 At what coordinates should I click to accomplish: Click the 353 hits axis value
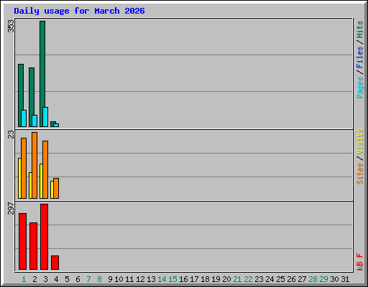11,26
